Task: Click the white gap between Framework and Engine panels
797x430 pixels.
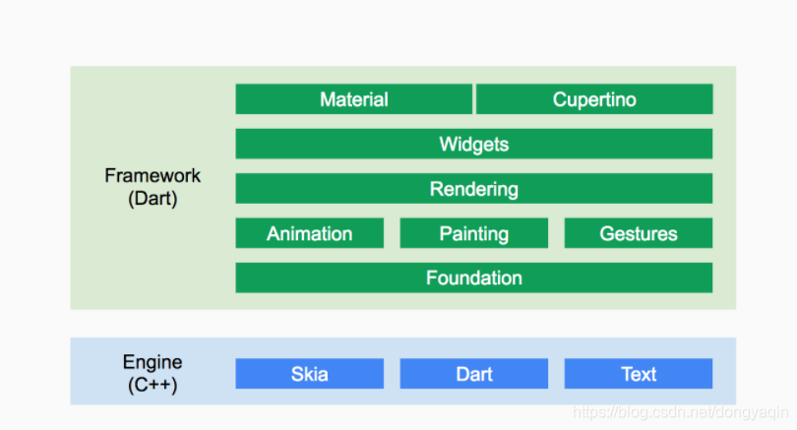Action: (403, 324)
